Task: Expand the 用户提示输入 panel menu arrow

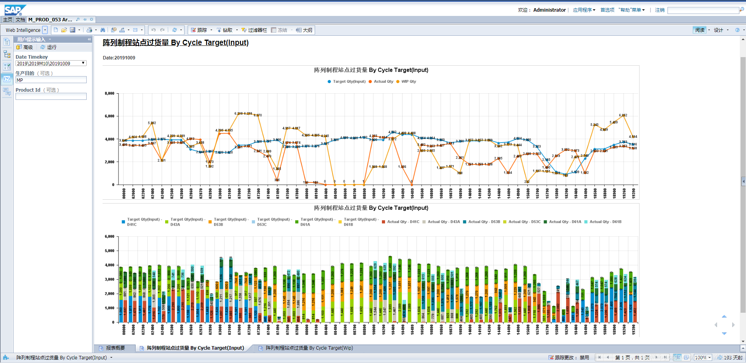Action: [x=50, y=39]
